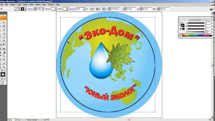The height and width of the screenshot is (121, 215).
Task: Switch to the Color Guide tab
Action: [195, 20]
